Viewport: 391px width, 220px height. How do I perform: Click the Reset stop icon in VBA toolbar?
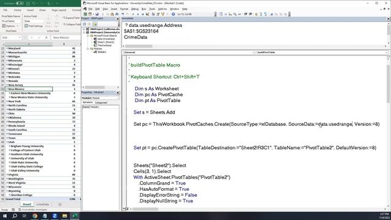point(142,14)
